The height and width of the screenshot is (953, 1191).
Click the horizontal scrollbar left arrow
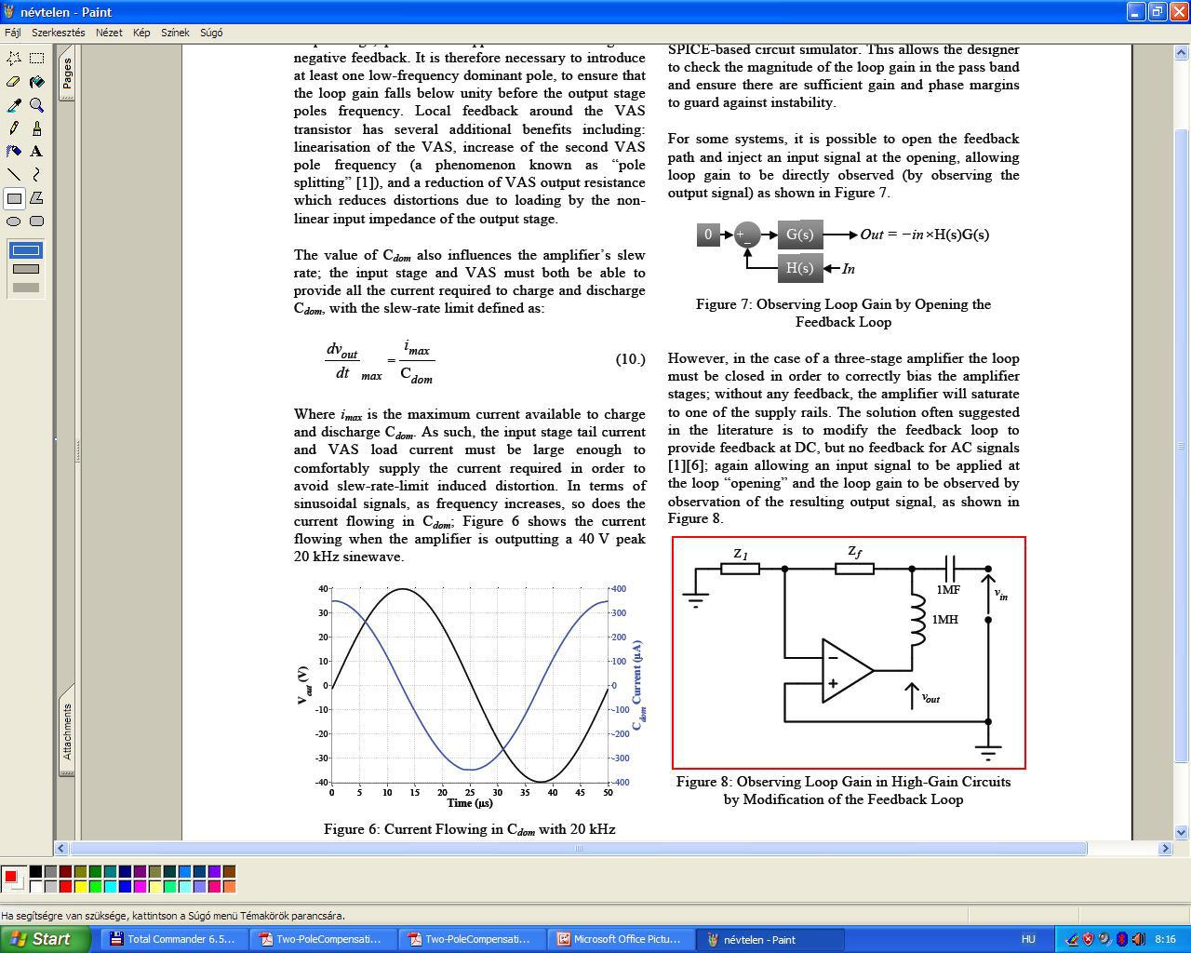pyautogui.click(x=61, y=848)
